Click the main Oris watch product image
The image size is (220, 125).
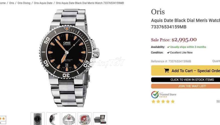click(69, 58)
